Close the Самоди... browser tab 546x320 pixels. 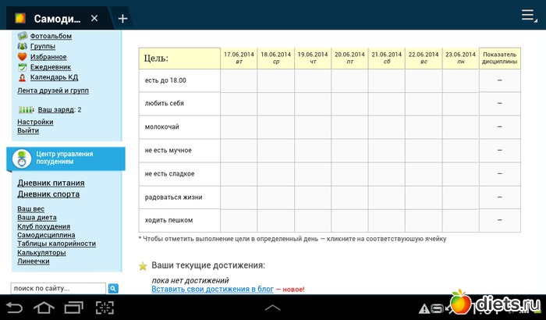[x=94, y=18]
